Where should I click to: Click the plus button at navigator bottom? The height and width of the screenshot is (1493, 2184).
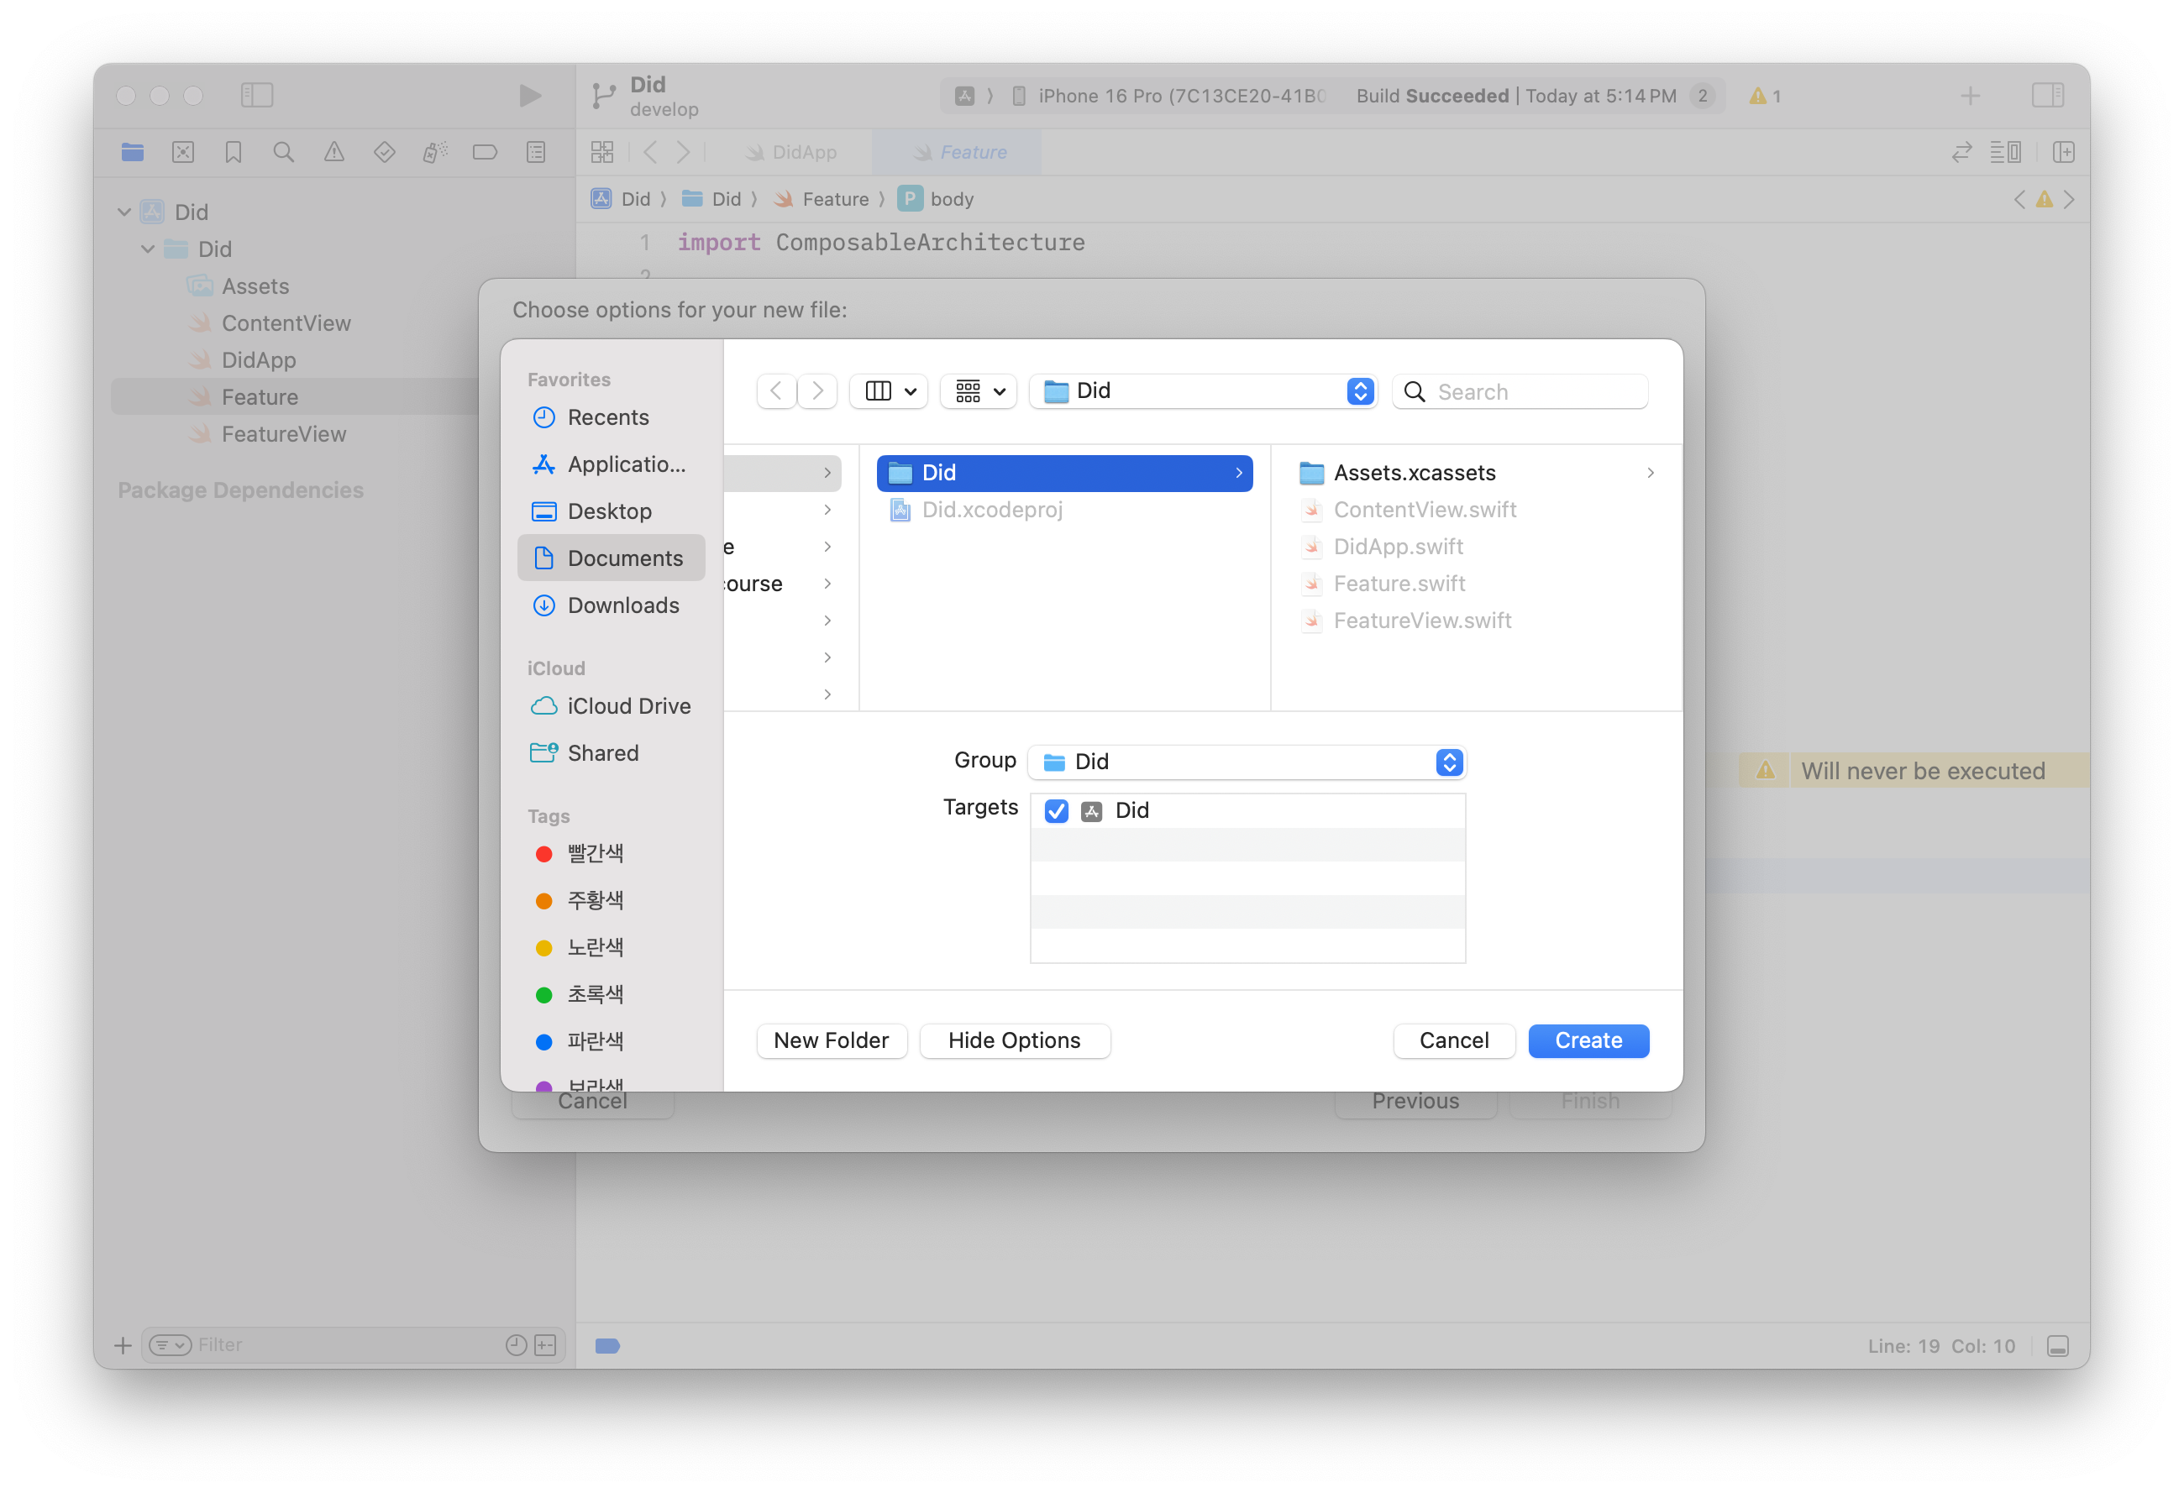coord(122,1345)
